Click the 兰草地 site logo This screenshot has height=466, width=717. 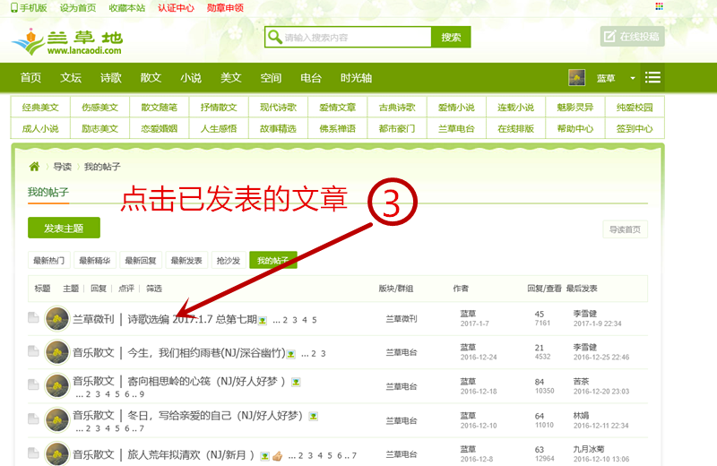point(66,41)
